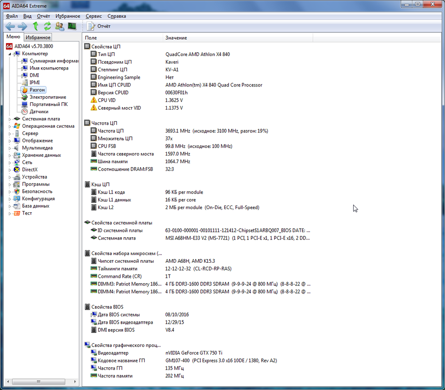Screen dimensions: 445x390
Task: Click the Users toolbar icon
Action: (60, 26)
